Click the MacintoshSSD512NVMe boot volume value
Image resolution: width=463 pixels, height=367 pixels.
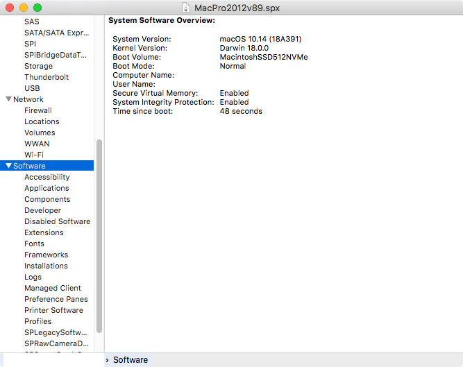point(264,57)
